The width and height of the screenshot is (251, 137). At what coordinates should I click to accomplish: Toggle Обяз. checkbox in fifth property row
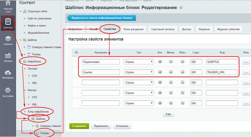182,103
